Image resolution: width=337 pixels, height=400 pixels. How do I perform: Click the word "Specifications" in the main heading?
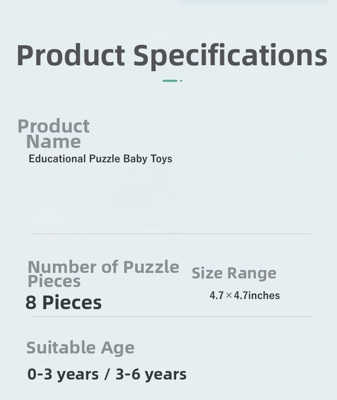[x=230, y=56]
